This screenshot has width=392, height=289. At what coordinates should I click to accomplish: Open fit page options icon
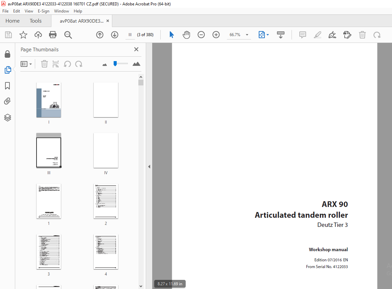(263, 35)
